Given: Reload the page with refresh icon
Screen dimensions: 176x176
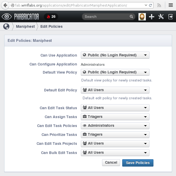Looking at the screenshot, I should [150, 5].
